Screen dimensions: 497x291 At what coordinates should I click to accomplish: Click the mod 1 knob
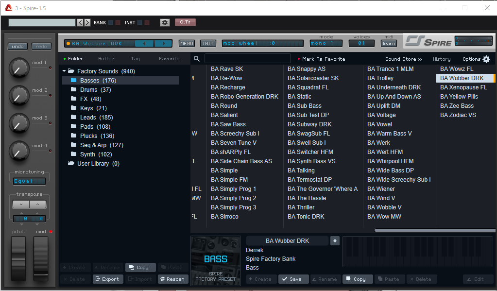click(x=19, y=68)
